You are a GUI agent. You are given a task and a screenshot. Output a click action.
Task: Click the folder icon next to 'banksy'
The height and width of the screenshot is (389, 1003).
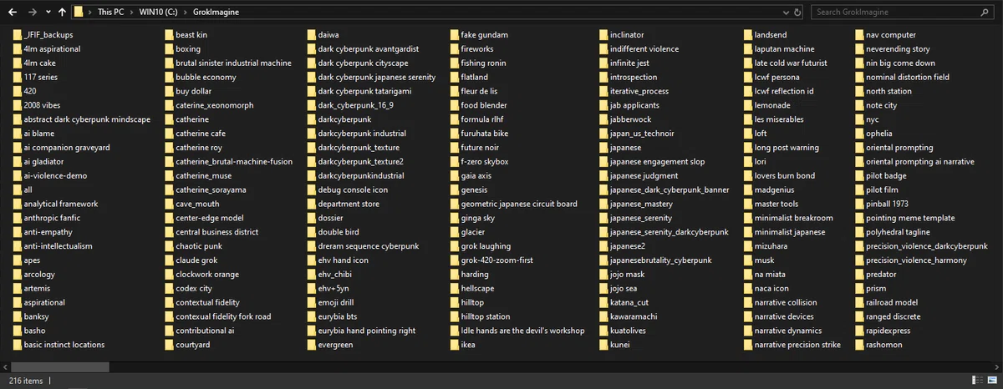click(18, 316)
